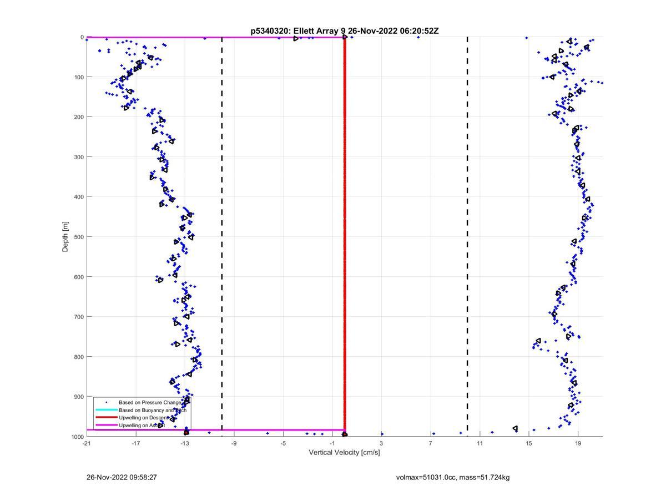666x491 pixels.
Task: Click x-axis tick label '15'
Action: click(x=529, y=443)
